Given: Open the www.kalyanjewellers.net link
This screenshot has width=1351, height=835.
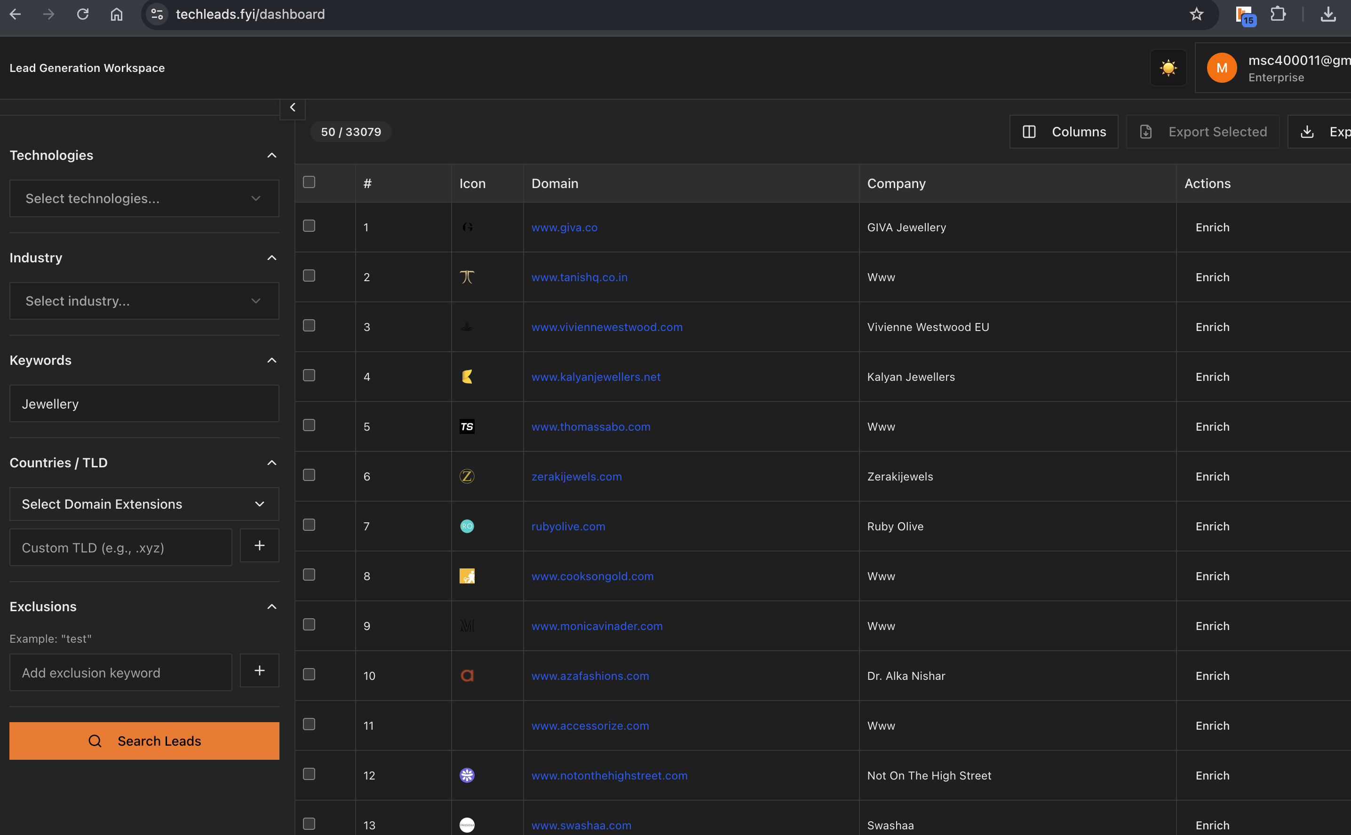Looking at the screenshot, I should point(596,376).
